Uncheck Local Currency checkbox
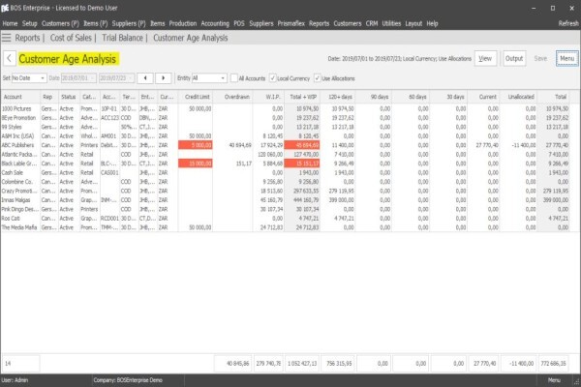The height and width of the screenshot is (387, 581). [x=273, y=78]
